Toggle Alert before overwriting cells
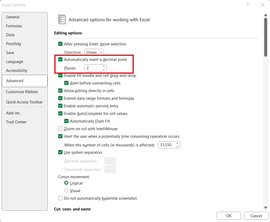270x222 pixels. point(66,83)
